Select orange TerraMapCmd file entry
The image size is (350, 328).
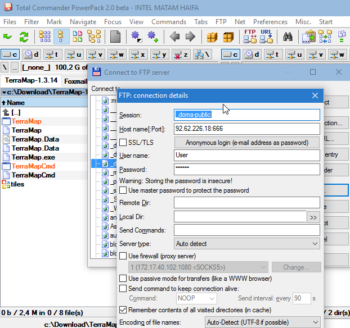34,166
